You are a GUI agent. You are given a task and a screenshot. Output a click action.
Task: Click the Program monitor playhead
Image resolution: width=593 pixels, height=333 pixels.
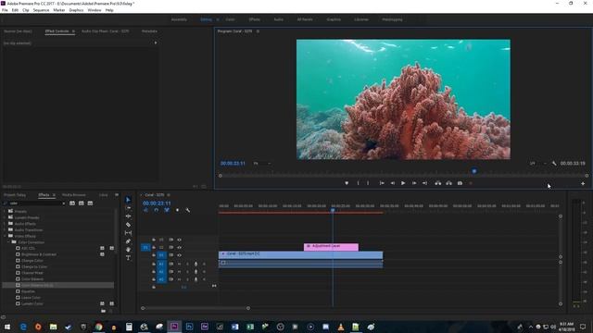473,171
